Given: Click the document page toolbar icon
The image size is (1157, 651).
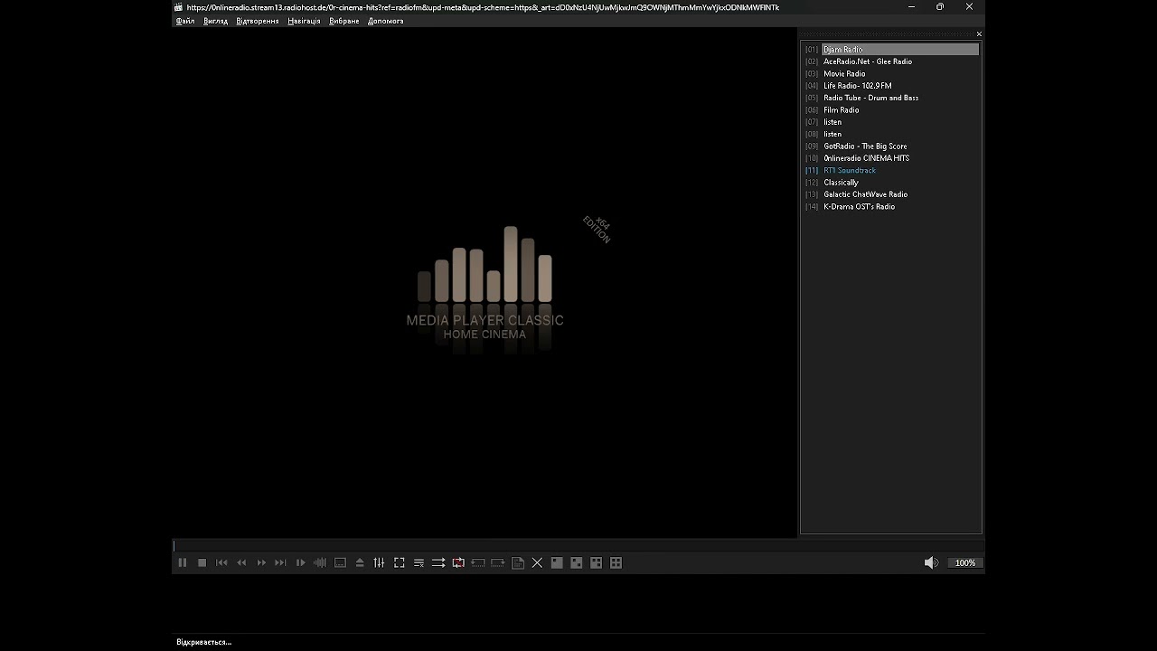Looking at the screenshot, I should click(518, 562).
